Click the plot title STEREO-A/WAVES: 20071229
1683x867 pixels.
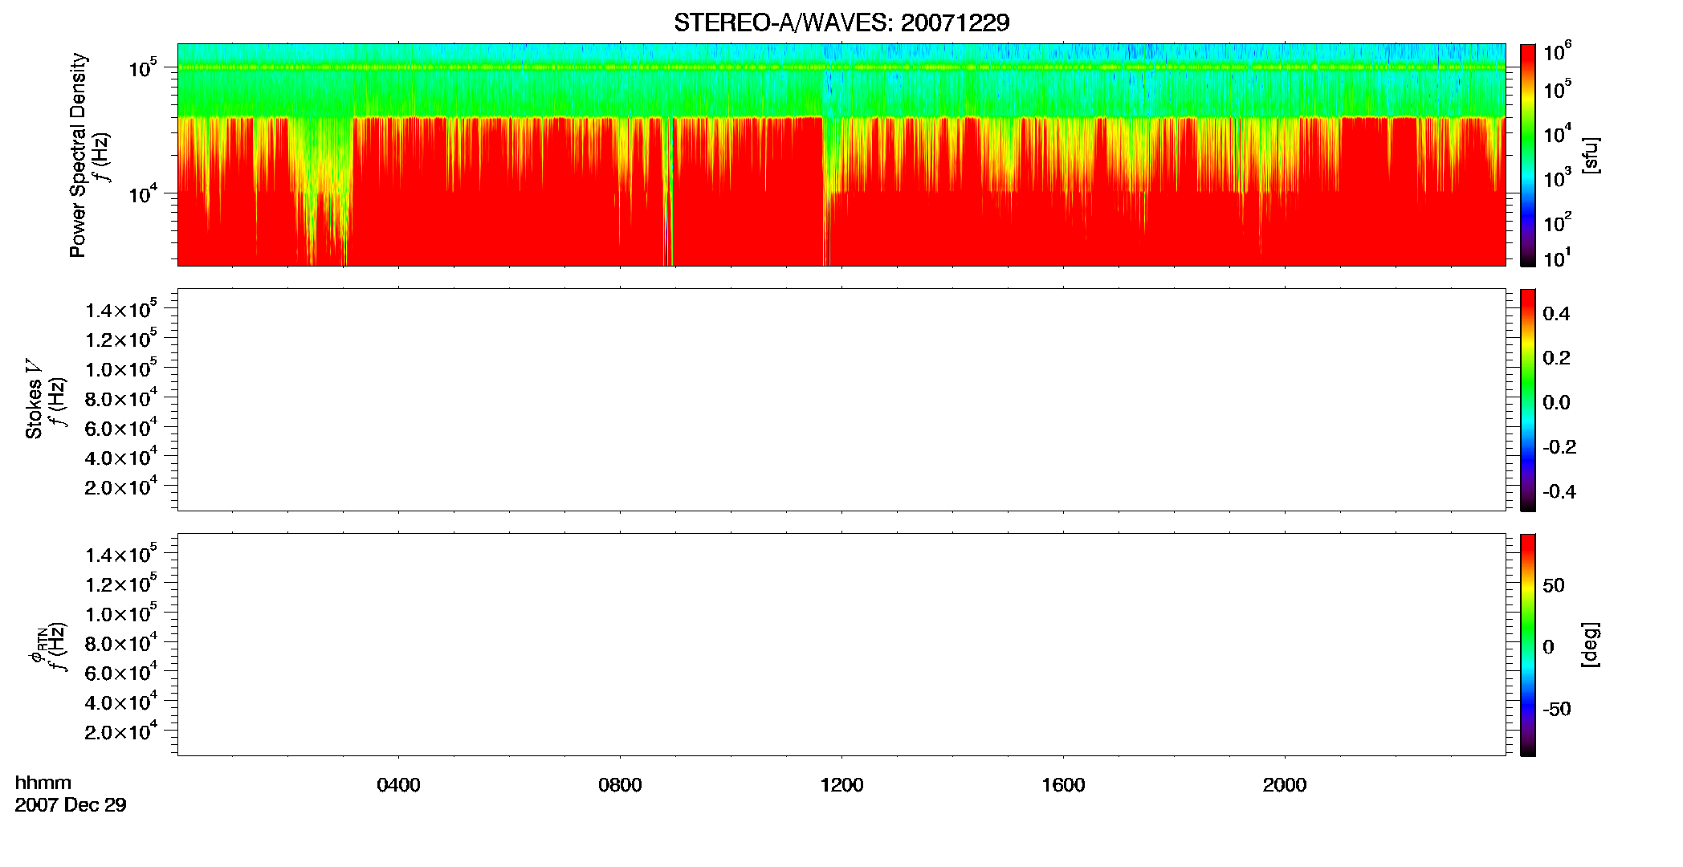pos(841,23)
